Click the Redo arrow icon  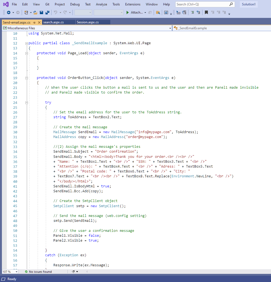(65, 12)
